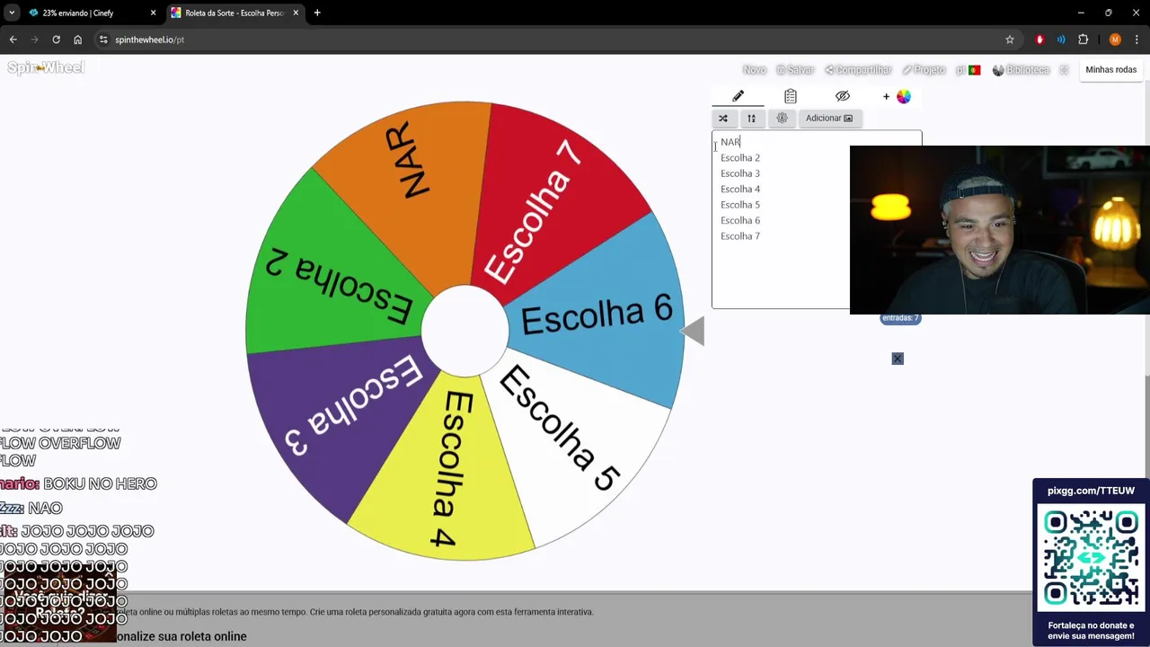1150x647 pixels.
Task: Click the SpinTheWheel logo
Action: pyautogui.click(x=46, y=67)
